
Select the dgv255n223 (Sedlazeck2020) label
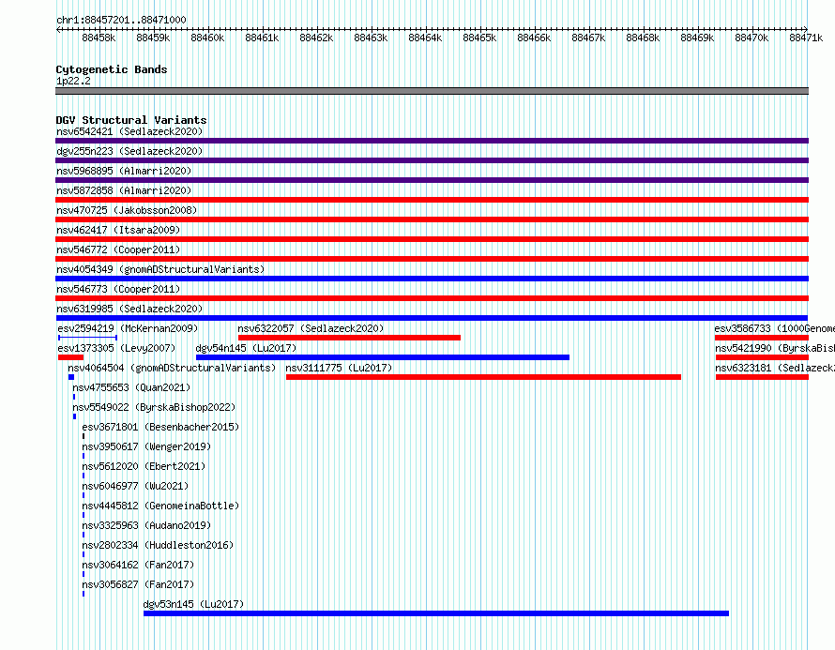(x=129, y=151)
